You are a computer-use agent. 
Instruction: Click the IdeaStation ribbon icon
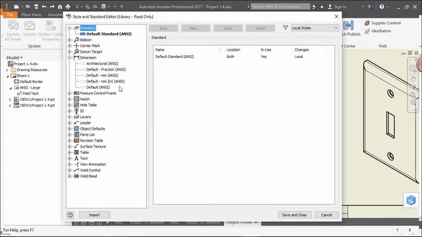click(367, 31)
